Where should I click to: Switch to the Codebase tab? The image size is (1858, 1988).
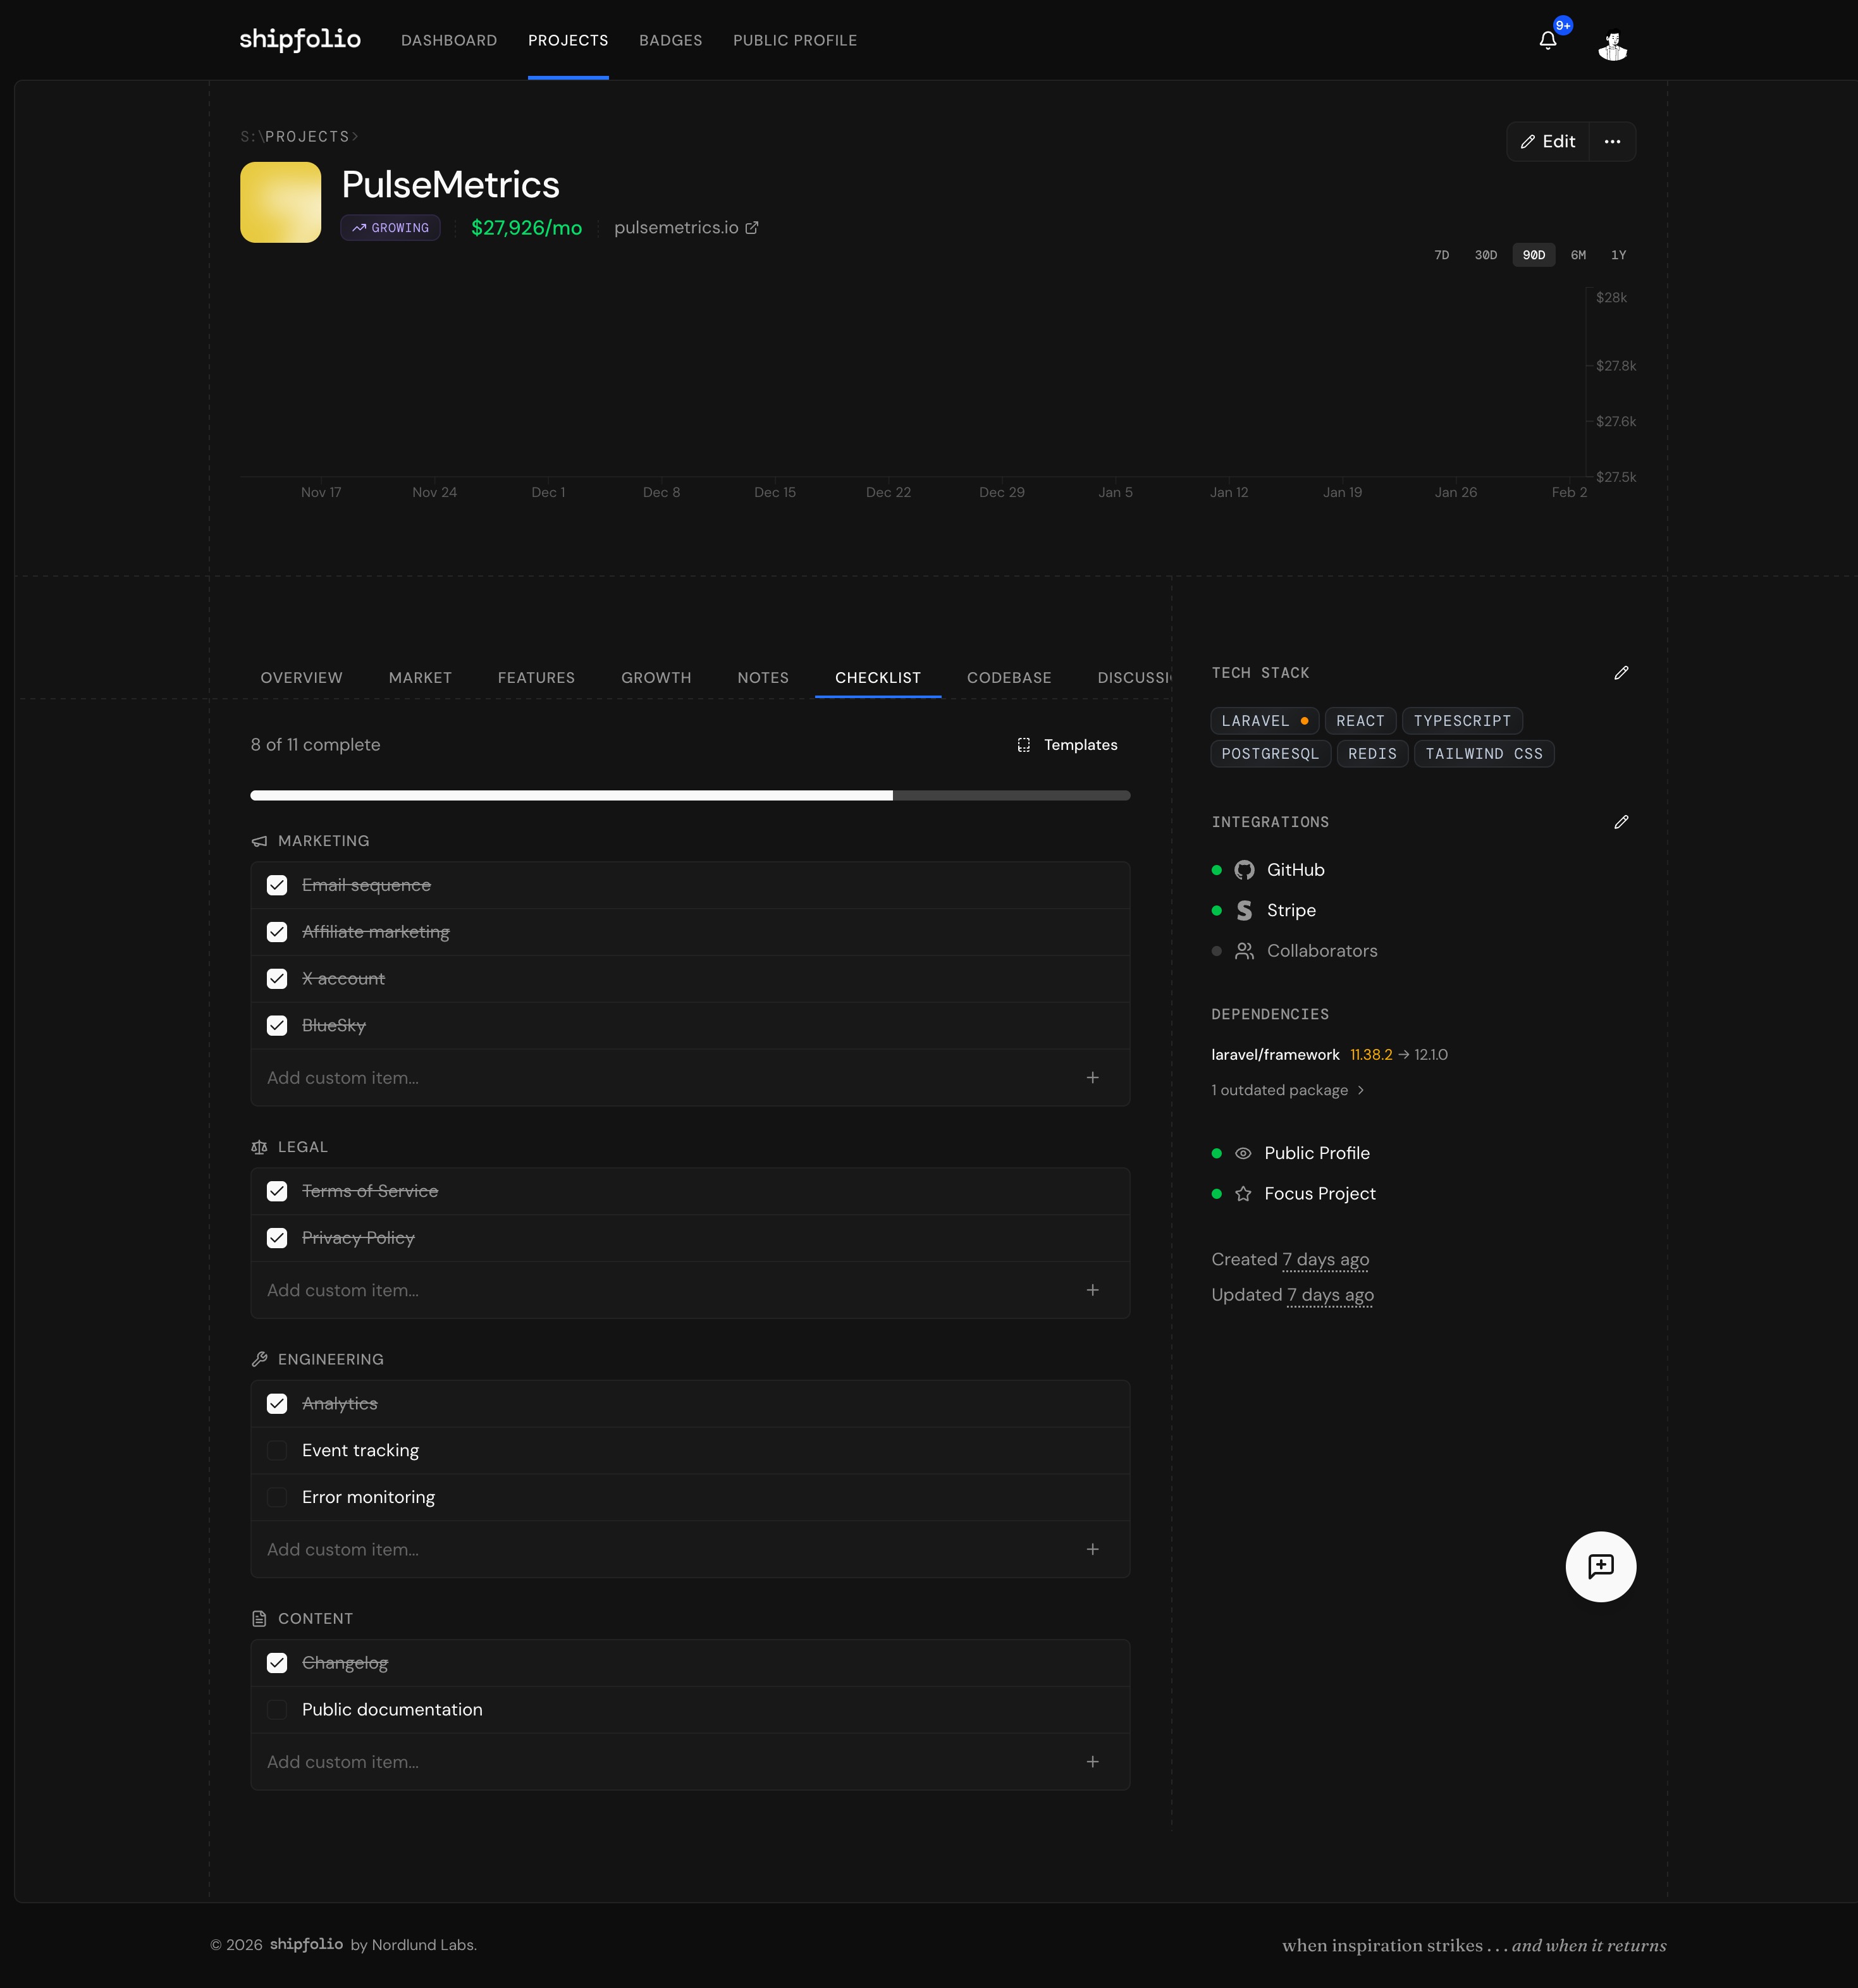(x=1008, y=678)
